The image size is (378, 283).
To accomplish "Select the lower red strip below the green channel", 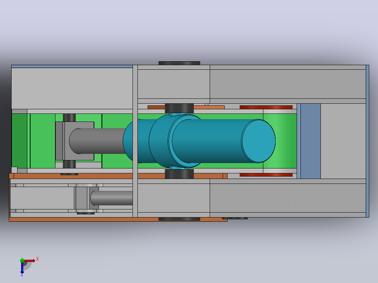I will pyautogui.click(x=266, y=175).
